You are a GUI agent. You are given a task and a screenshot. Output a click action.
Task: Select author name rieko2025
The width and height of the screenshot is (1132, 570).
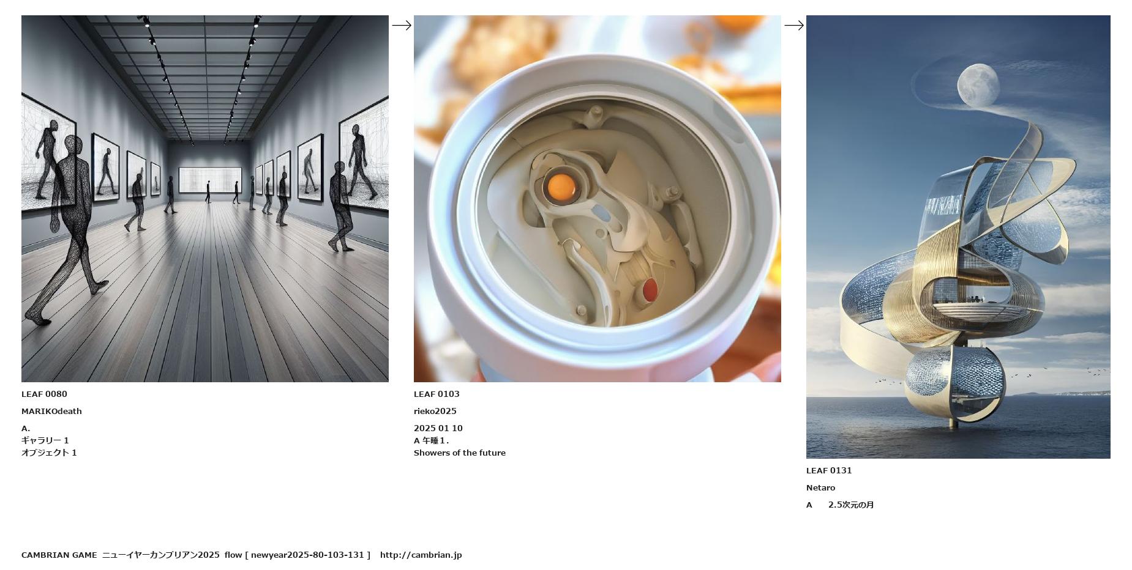coord(435,411)
